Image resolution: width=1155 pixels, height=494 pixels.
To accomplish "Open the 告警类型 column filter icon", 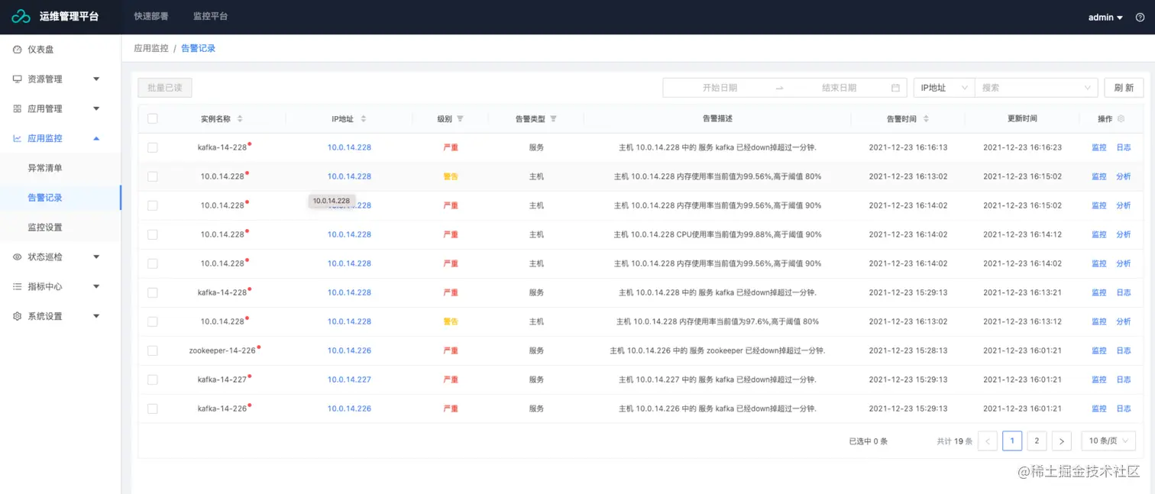I will [x=553, y=119].
